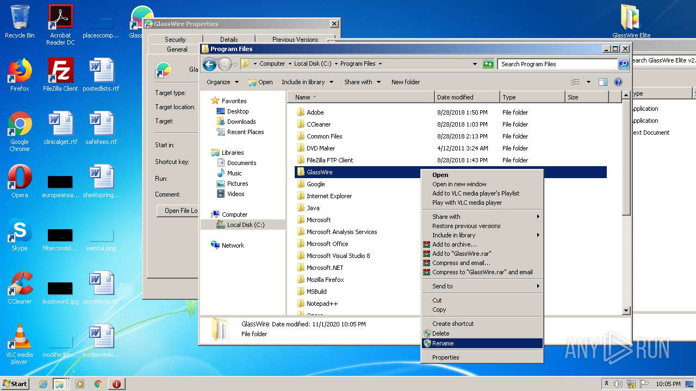Image resolution: width=696 pixels, height=391 pixels.
Task: Toggle the preview pane icon
Action: 602,82
